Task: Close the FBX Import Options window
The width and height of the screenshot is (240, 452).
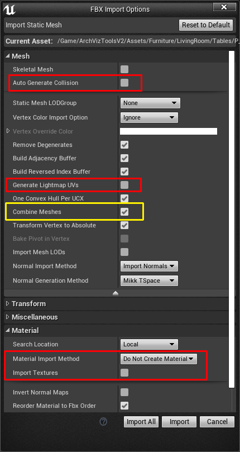Action: click(223, 7)
